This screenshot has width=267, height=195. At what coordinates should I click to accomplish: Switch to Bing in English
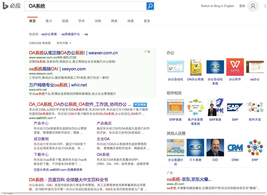pyautogui.click(x=217, y=6)
